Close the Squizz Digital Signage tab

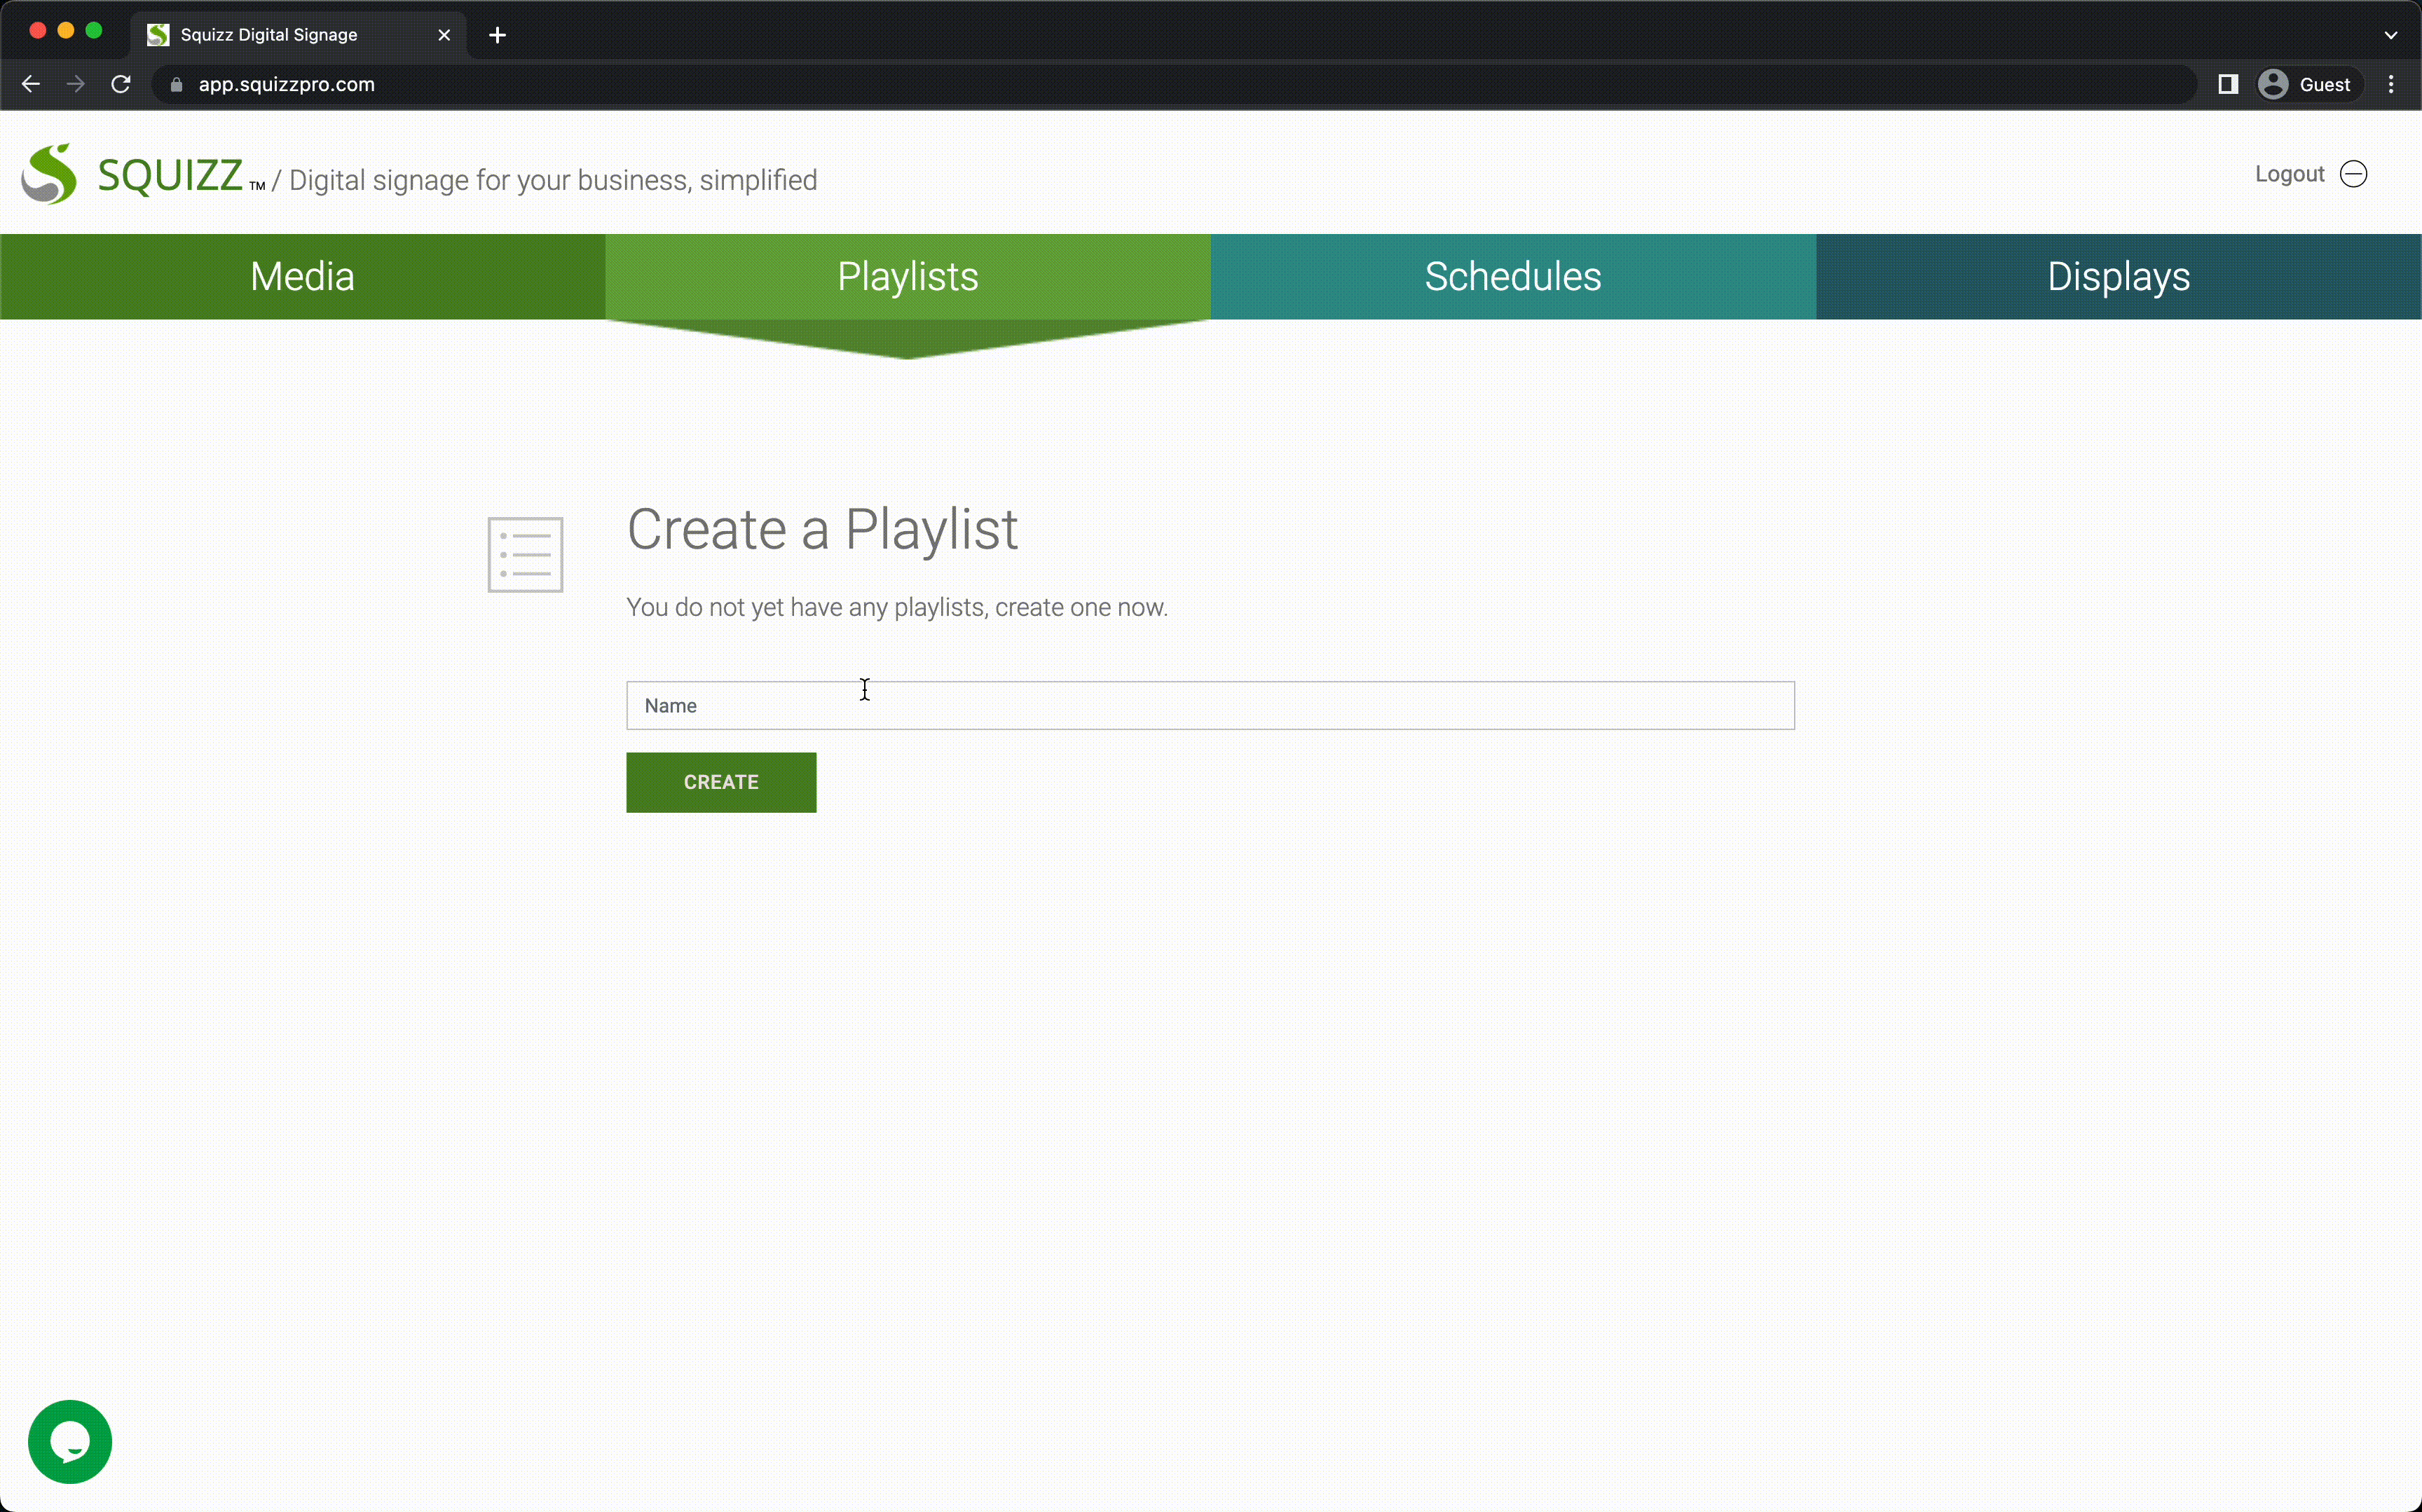point(444,35)
